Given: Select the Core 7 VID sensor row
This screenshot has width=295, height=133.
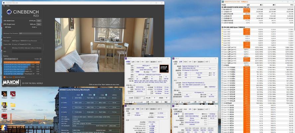Looking at the screenshot, I should (x=257, y=45).
